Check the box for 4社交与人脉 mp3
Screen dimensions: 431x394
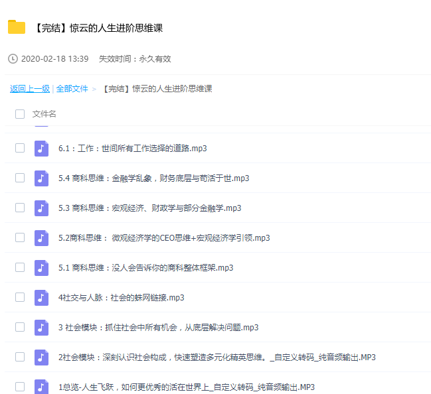coord(20,297)
